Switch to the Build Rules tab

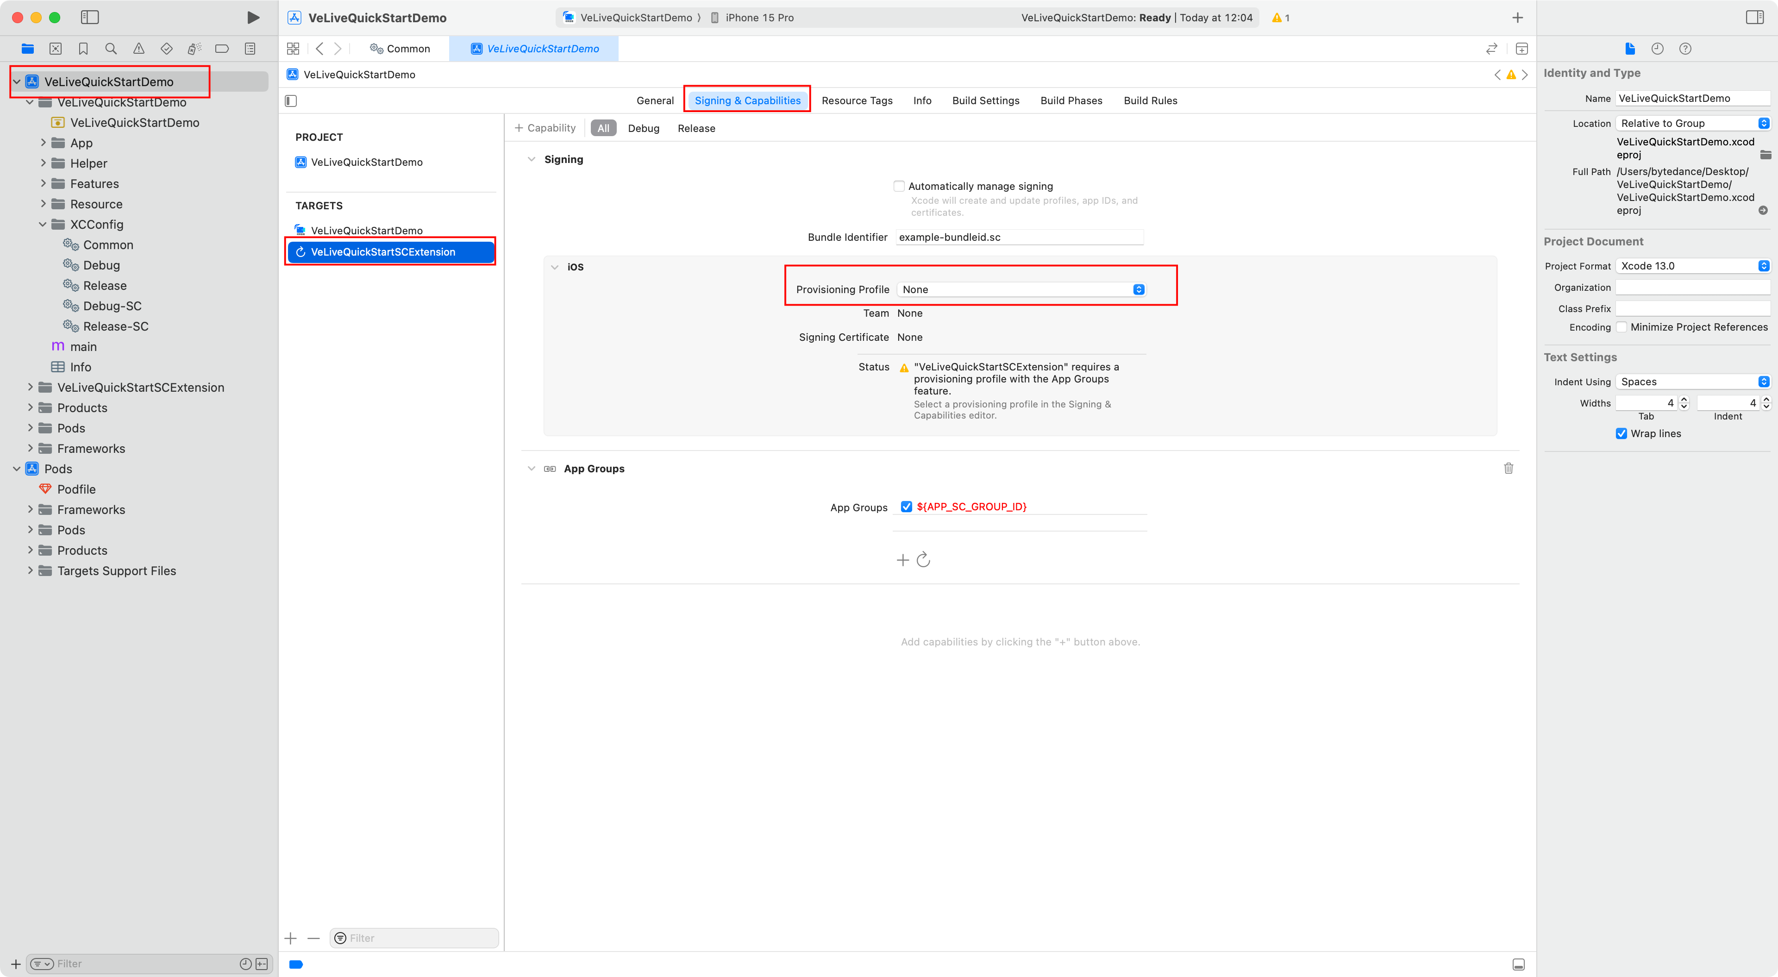pos(1150,100)
